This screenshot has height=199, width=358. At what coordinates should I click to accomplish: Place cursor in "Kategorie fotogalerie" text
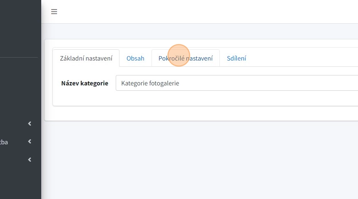150,83
